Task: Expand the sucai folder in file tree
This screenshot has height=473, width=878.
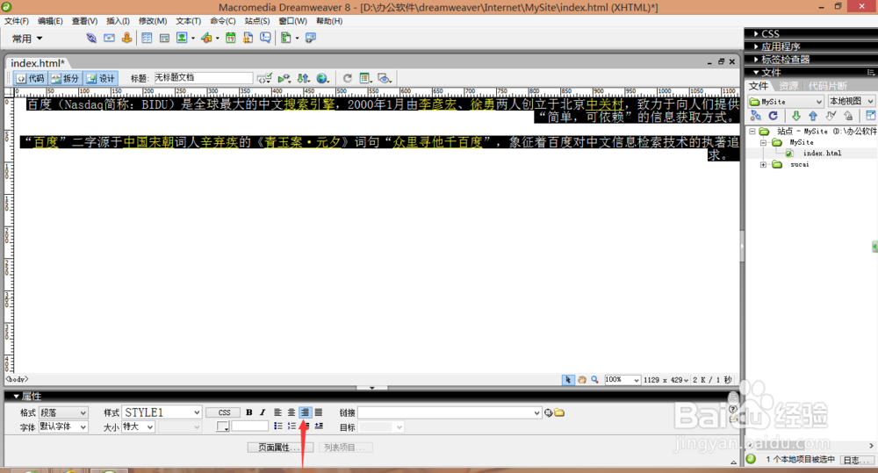Action: (763, 165)
